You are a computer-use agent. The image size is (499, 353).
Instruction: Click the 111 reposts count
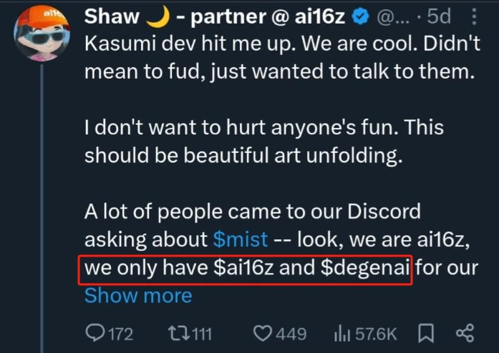click(x=203, y=333)
